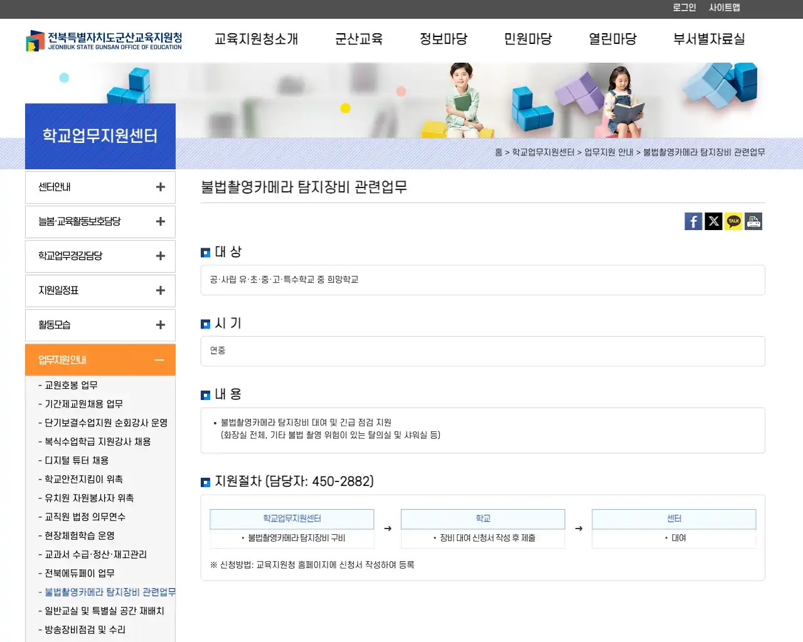Open the 교육지원청소개 main menu
This screenshot has height=642, width=803.
point(256,39)
